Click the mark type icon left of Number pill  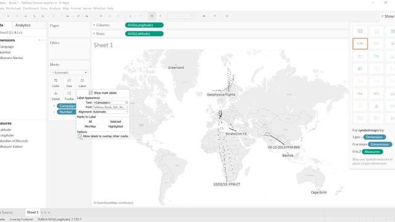pos(54,112)
